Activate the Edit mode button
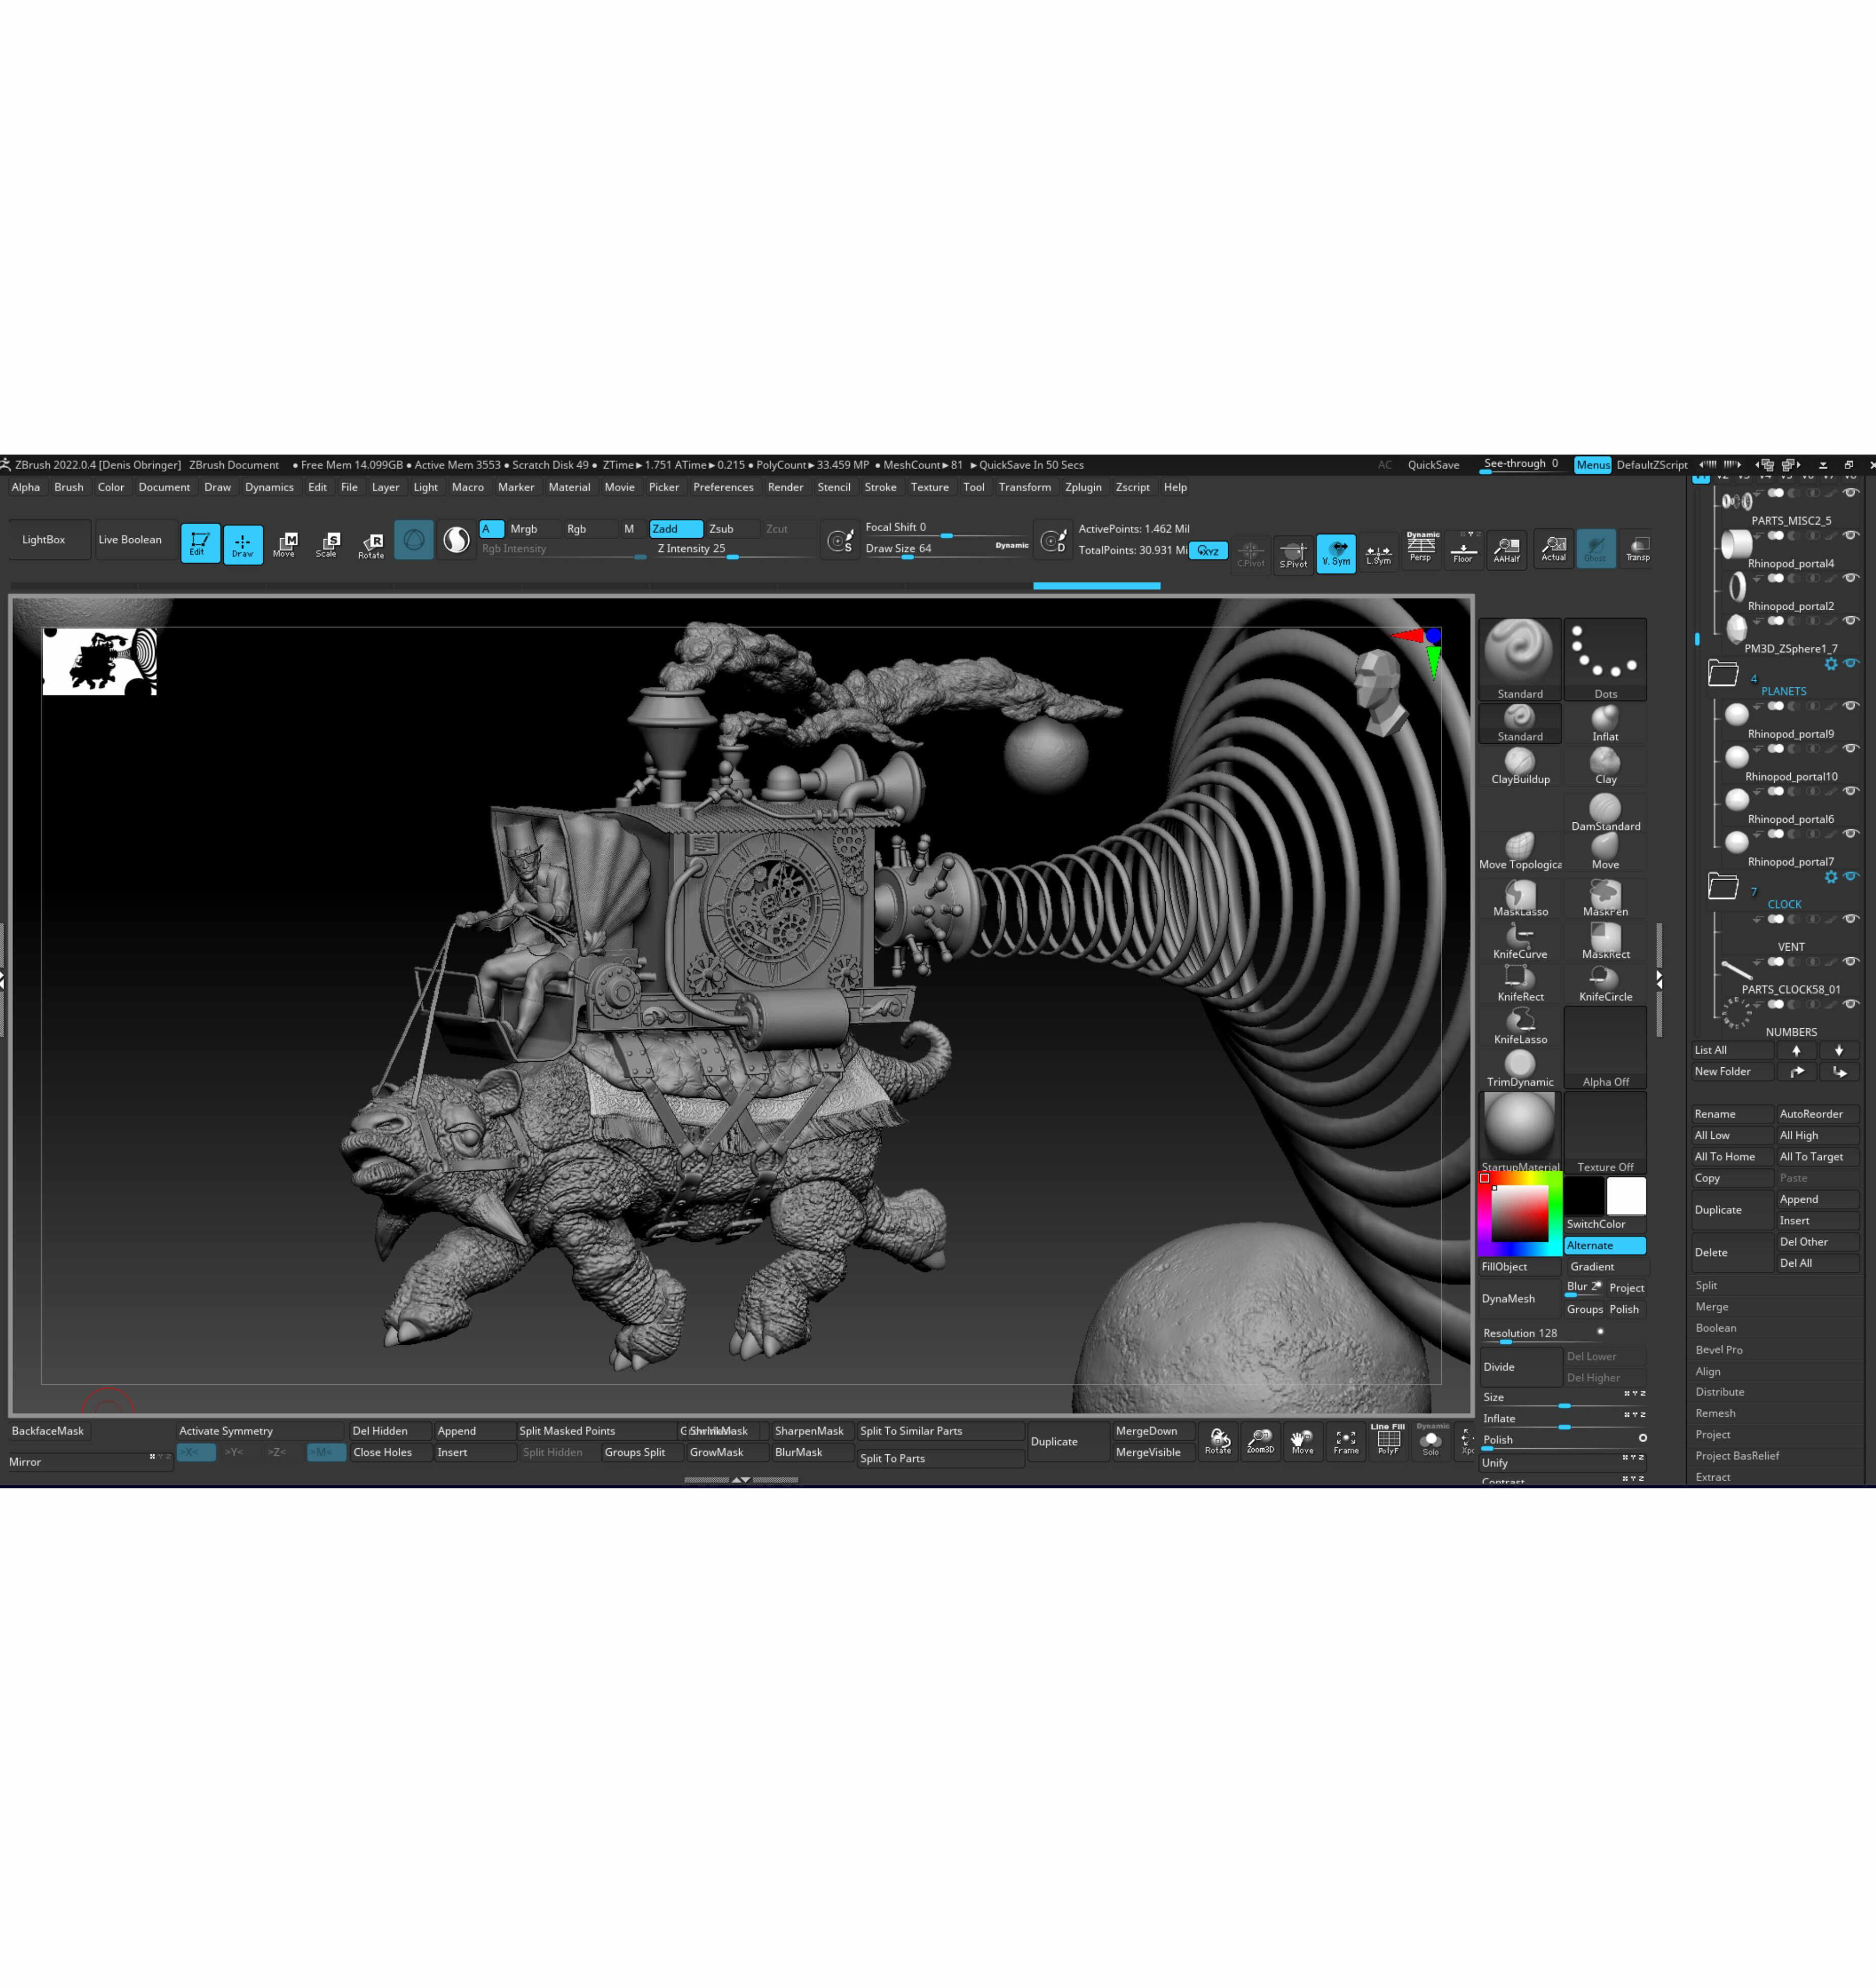Image resolution: width=1876 pixels, height=1988 pixels. point(200,543)
